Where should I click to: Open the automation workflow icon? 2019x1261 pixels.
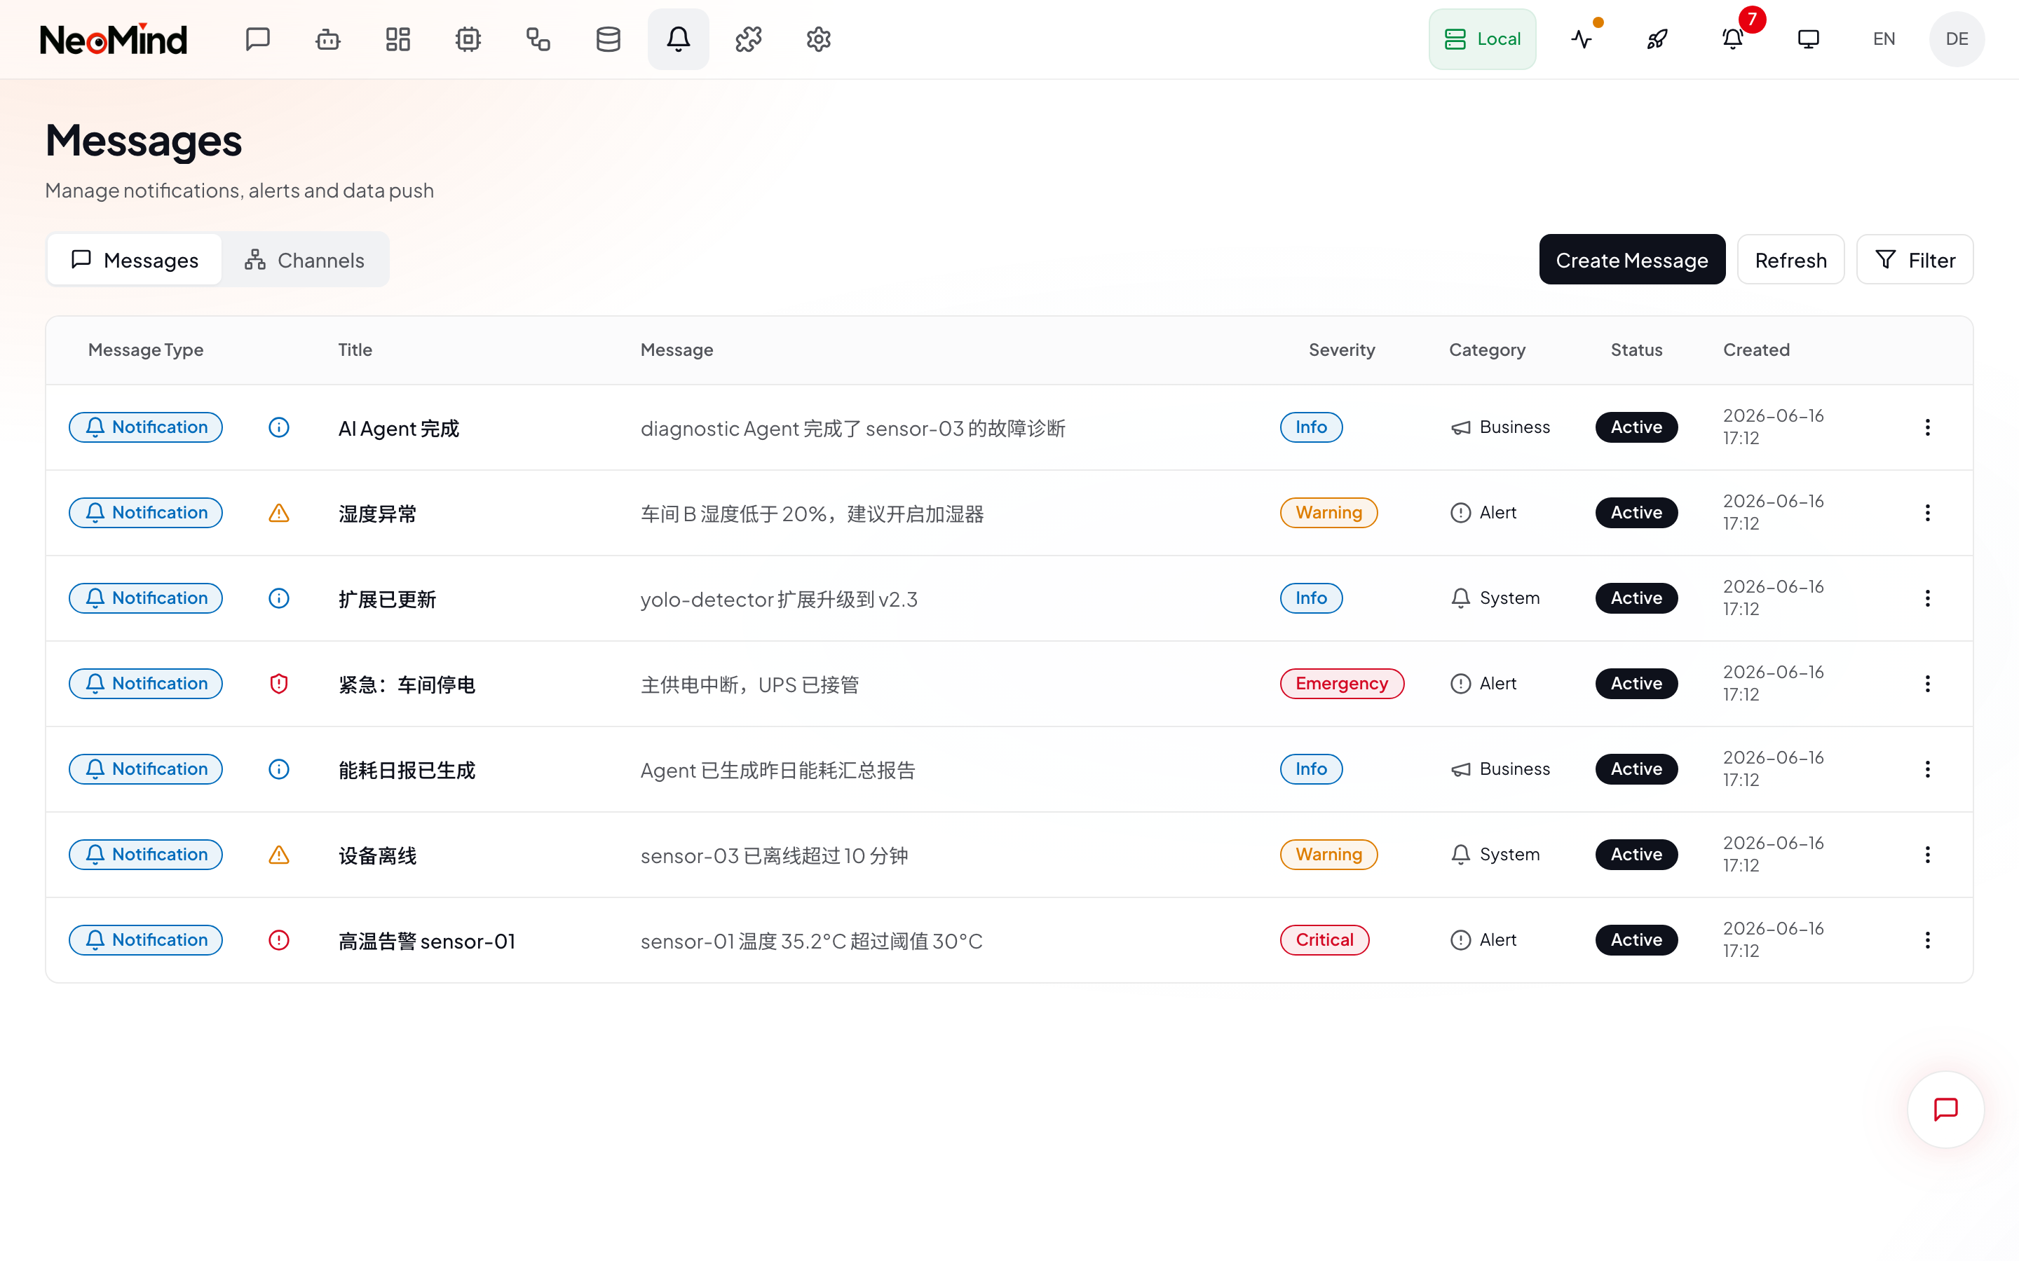point(538,39)
